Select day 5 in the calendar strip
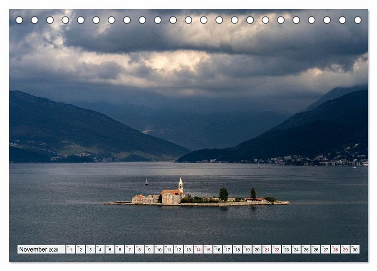Viewport: 377px width, 271px height. coord(110,249)
